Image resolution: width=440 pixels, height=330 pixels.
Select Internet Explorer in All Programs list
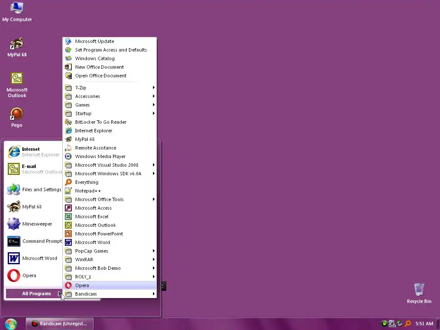(110, 131)
